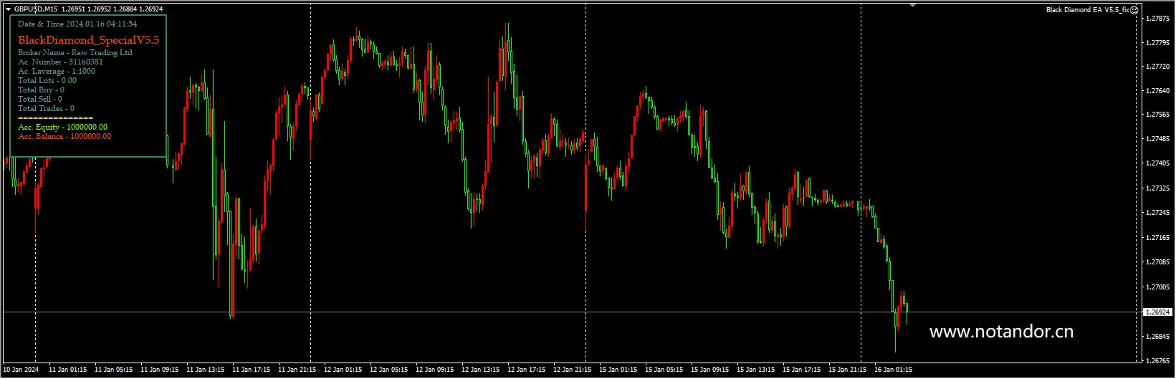Click the 12 Jan 05:15 time axis label

[389, 370]
